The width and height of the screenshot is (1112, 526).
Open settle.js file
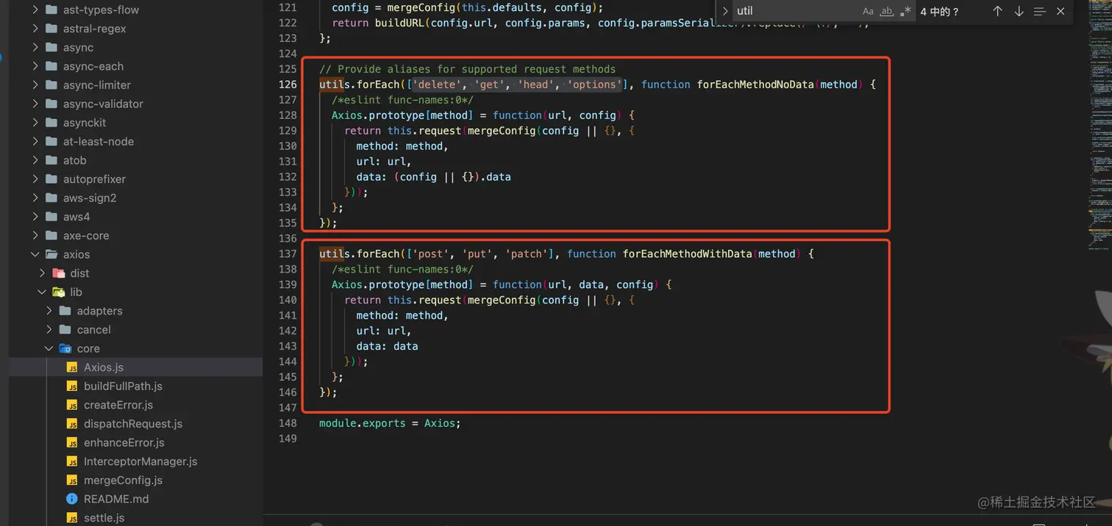[104, 518]
